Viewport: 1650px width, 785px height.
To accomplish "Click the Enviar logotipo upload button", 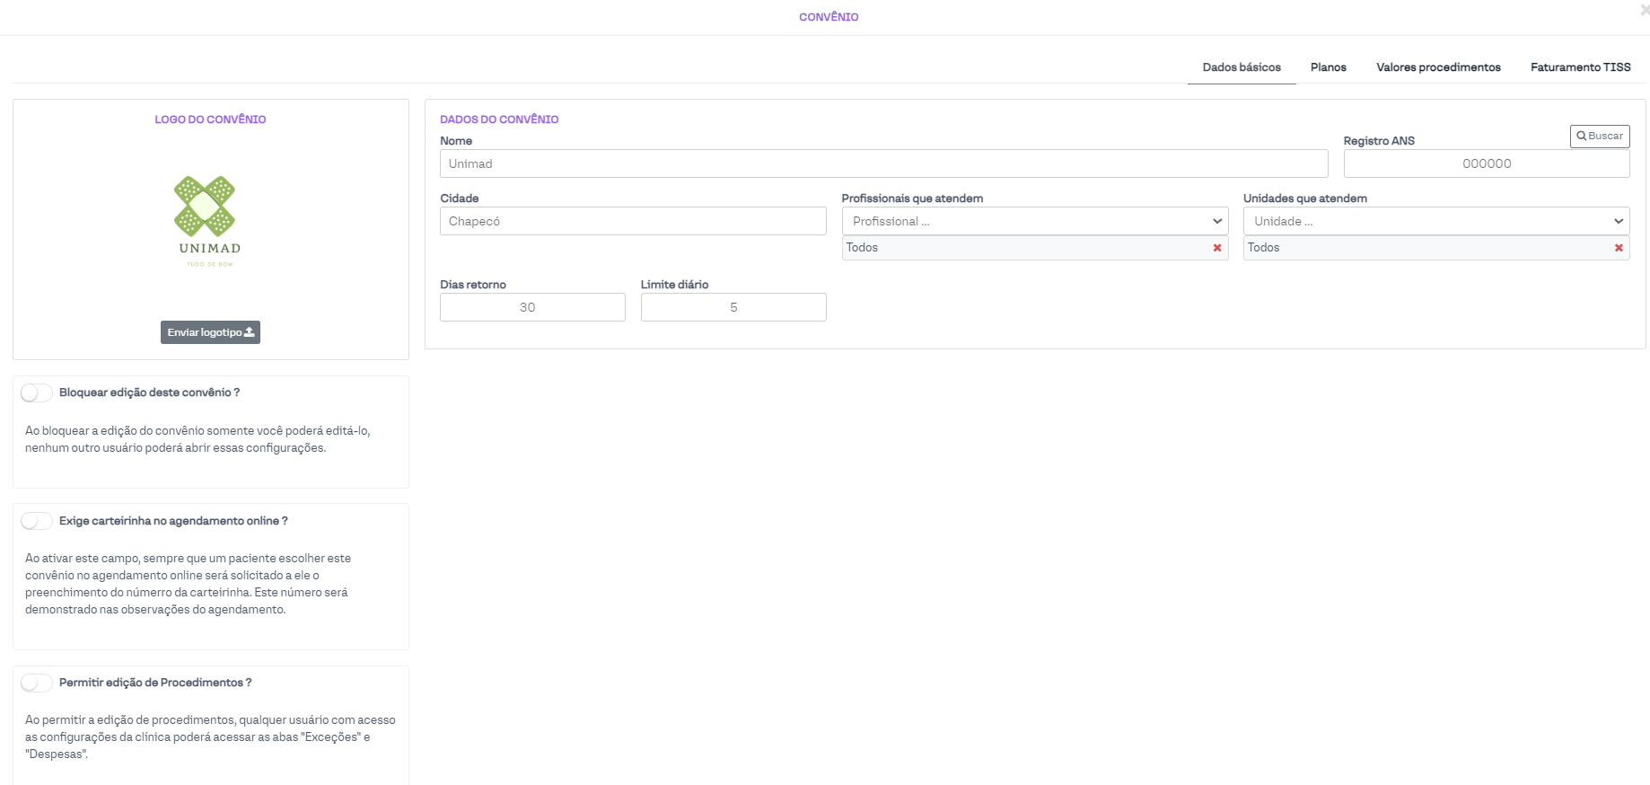I will [x=210, y=332].
